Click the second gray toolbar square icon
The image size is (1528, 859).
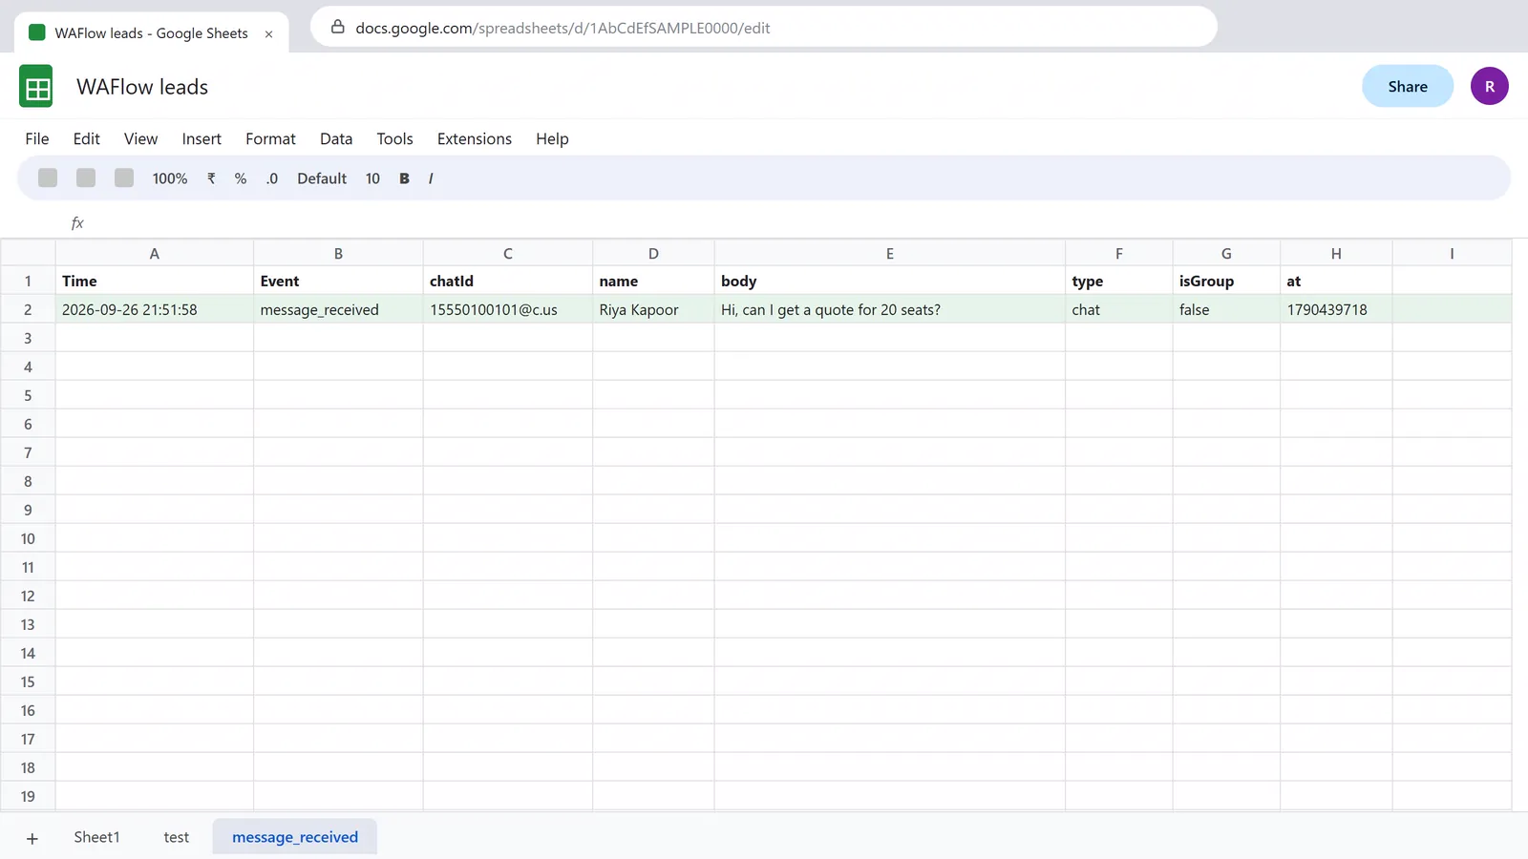point(86,178)
